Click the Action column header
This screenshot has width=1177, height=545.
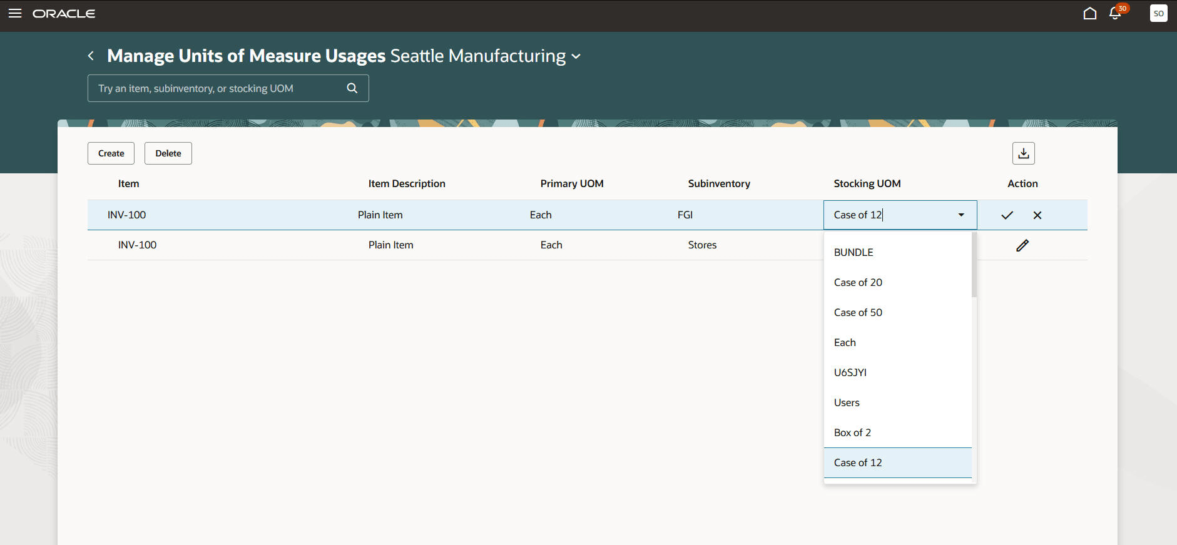tap(1022, 184)
